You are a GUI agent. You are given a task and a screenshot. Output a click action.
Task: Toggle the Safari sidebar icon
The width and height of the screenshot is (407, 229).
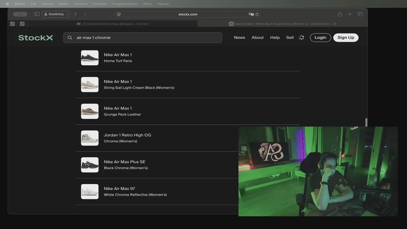pyautogui.click(x=37, y=14)
